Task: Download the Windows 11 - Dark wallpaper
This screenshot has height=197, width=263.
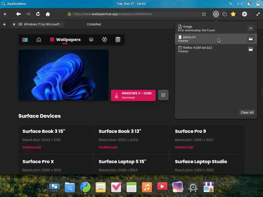Action: [133, 95]
